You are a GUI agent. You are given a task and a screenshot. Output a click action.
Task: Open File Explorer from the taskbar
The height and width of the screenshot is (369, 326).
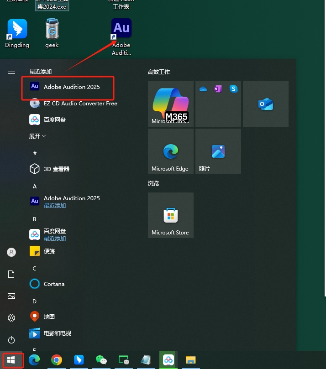191,360
